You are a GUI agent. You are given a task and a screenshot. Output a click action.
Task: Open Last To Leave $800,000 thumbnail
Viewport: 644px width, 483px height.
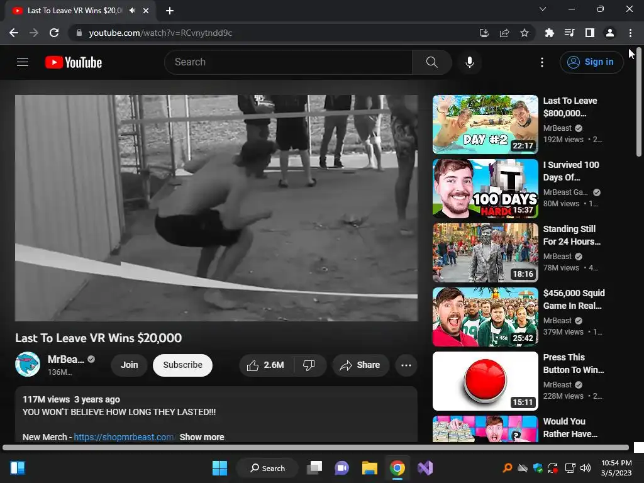(486, 125)
